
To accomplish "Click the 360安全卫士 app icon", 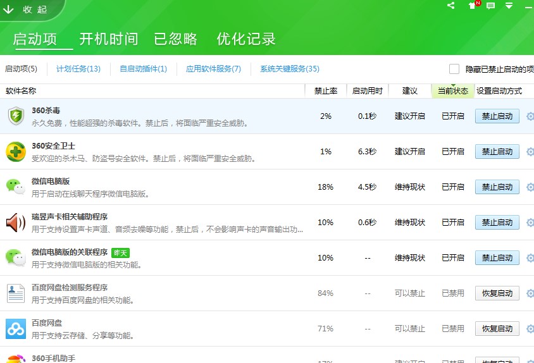I will (x=16, y=152).
